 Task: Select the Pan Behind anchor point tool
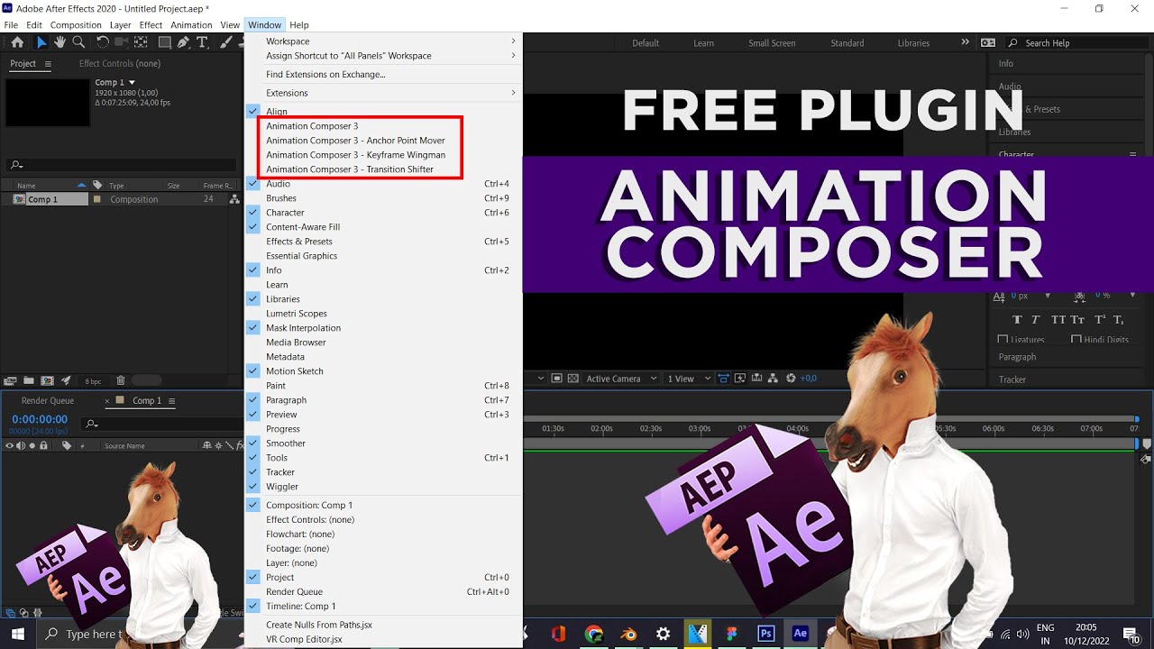142,42
